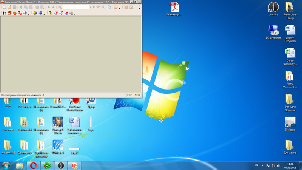302x170 pixels.
Task: Click the EN language indicator
Action: click(256, 165)
